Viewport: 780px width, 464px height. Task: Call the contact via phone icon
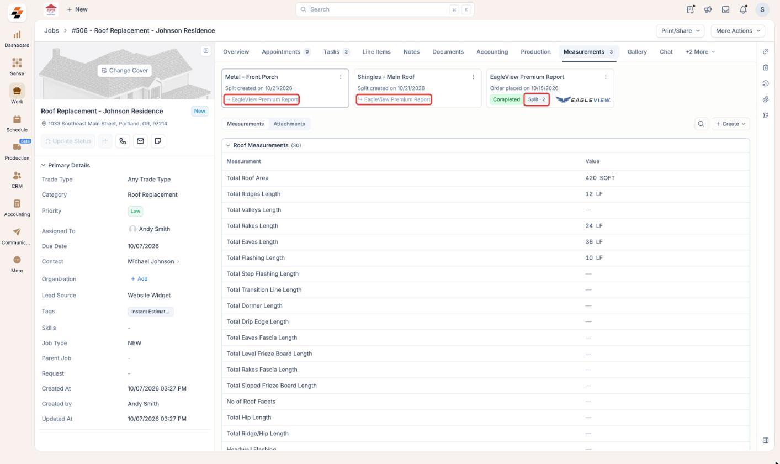(123, 141)
